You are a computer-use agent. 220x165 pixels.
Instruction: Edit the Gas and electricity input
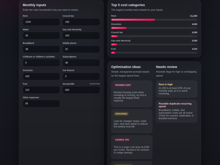(x=81, y=35)
